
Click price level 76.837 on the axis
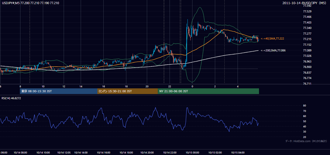tap(307, 73)
